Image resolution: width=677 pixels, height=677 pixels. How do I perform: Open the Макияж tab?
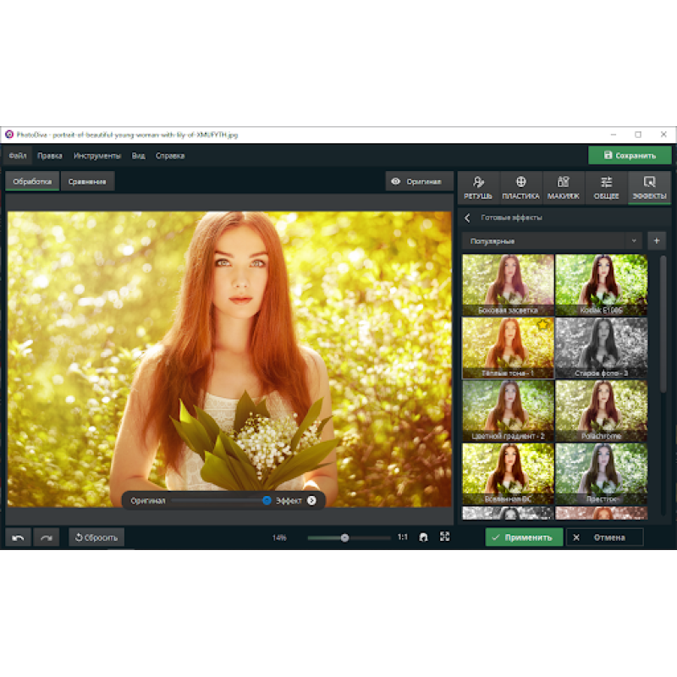coord(564,187)
